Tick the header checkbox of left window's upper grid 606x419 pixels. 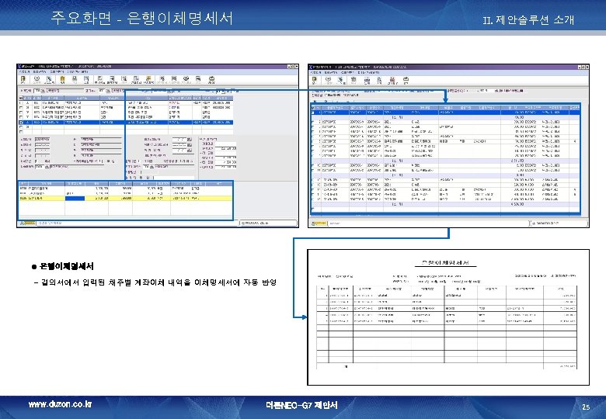point(21,99)
